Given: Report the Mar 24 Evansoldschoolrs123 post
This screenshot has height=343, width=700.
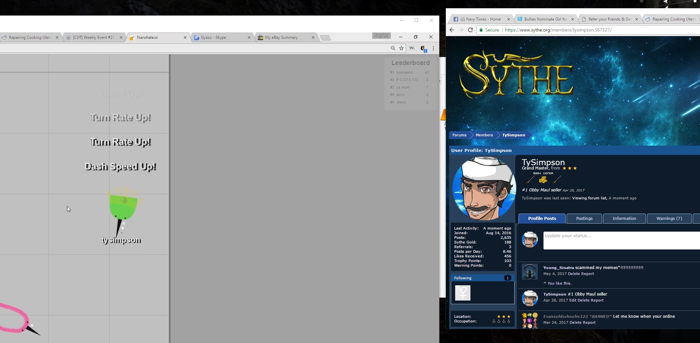Looking at the screenshot, I should pos(589,322).
